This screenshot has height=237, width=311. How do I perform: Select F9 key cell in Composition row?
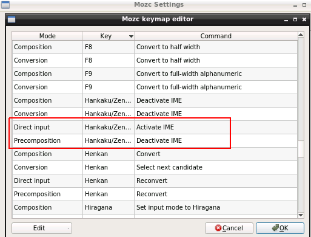coord(109,74)
